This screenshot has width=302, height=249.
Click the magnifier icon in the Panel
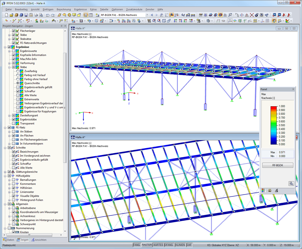[291, 183]
